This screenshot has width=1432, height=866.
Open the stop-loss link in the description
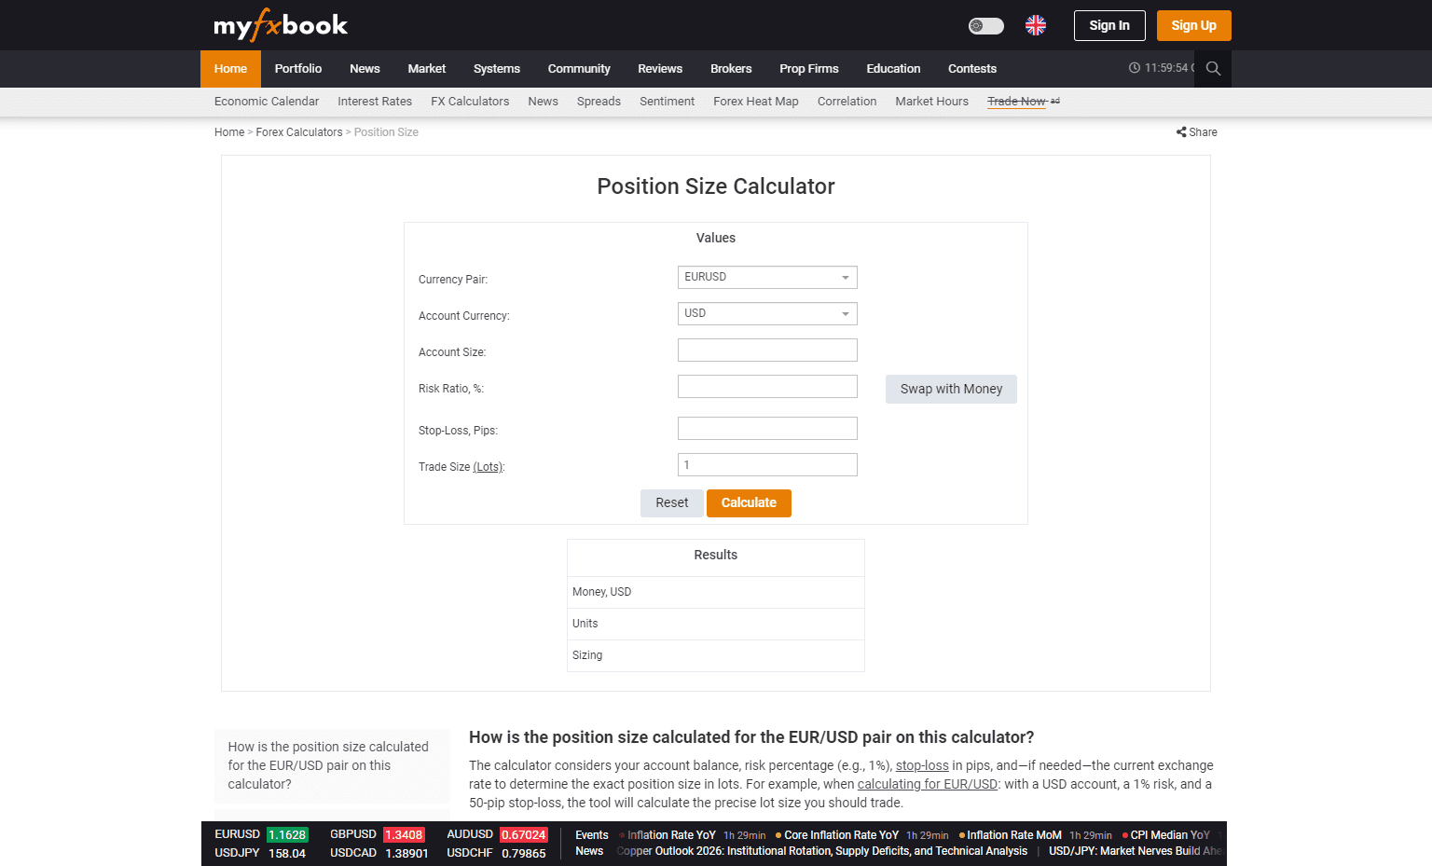922,765
